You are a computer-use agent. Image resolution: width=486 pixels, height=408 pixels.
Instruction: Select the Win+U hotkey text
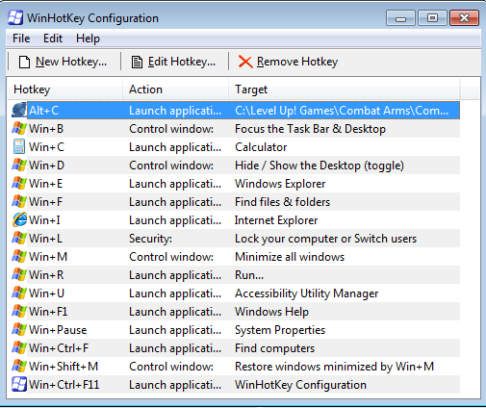(46, 293)
